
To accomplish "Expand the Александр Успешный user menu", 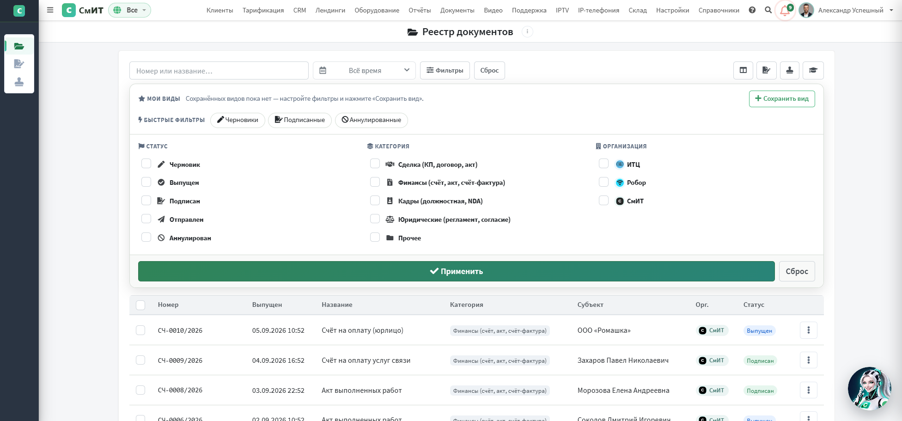I will pyautogui.click(x=846, y=10).
